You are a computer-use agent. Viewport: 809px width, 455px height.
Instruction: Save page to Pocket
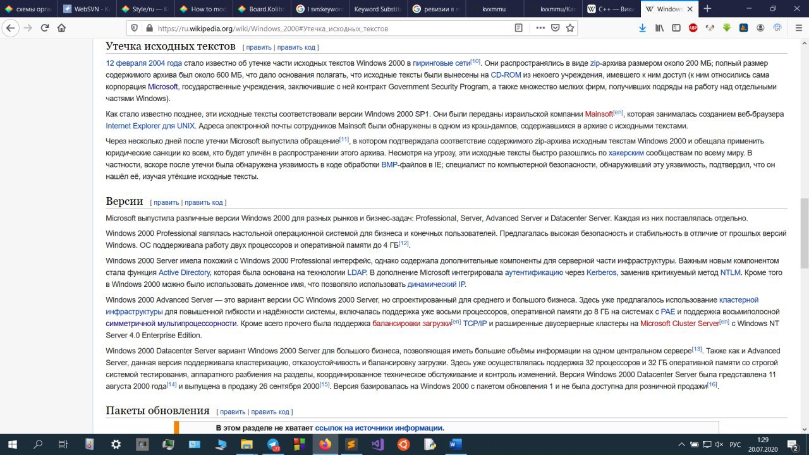click(555, 28)
